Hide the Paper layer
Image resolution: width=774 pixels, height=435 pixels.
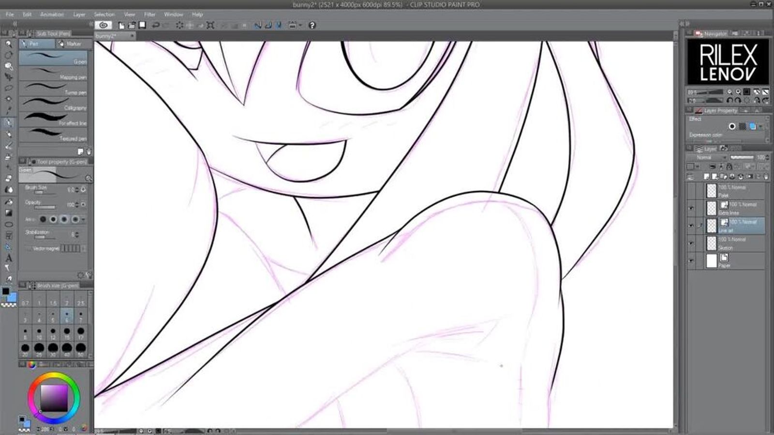(691, 261)
